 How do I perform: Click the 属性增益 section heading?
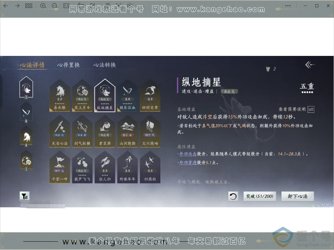[x=186, y=147]
